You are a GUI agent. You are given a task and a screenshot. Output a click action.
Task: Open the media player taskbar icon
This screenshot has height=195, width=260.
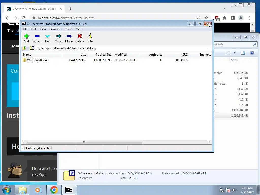click(x=38, y=190)
